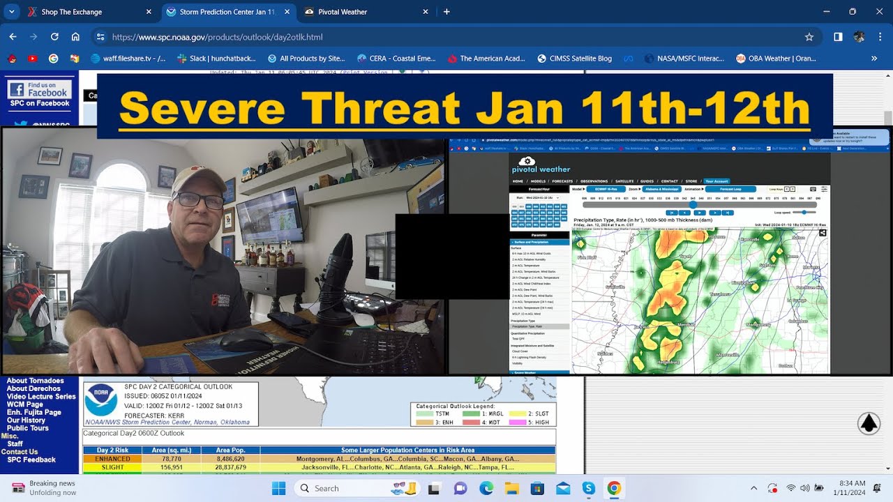Click the address bar URL field

click(x=453, y=37)
